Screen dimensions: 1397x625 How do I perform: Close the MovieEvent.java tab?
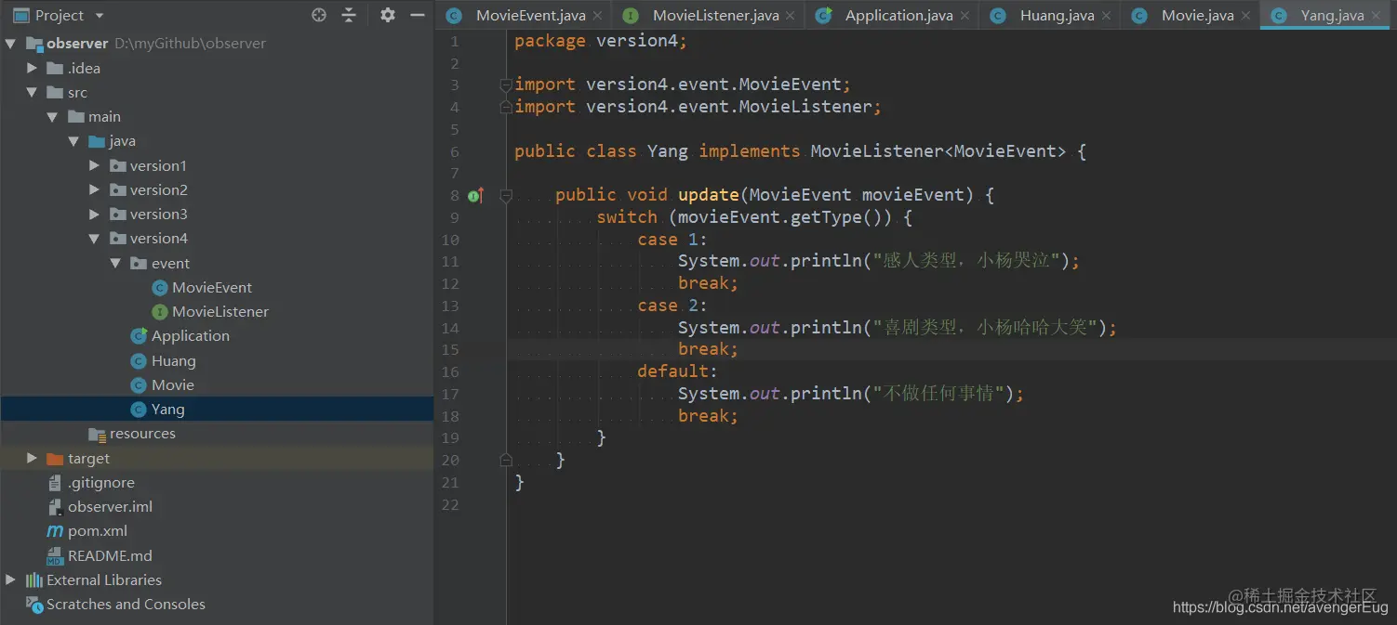click(597, 16)
